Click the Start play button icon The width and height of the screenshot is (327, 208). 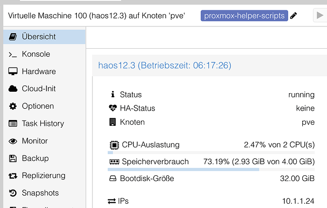pos(320,16)
